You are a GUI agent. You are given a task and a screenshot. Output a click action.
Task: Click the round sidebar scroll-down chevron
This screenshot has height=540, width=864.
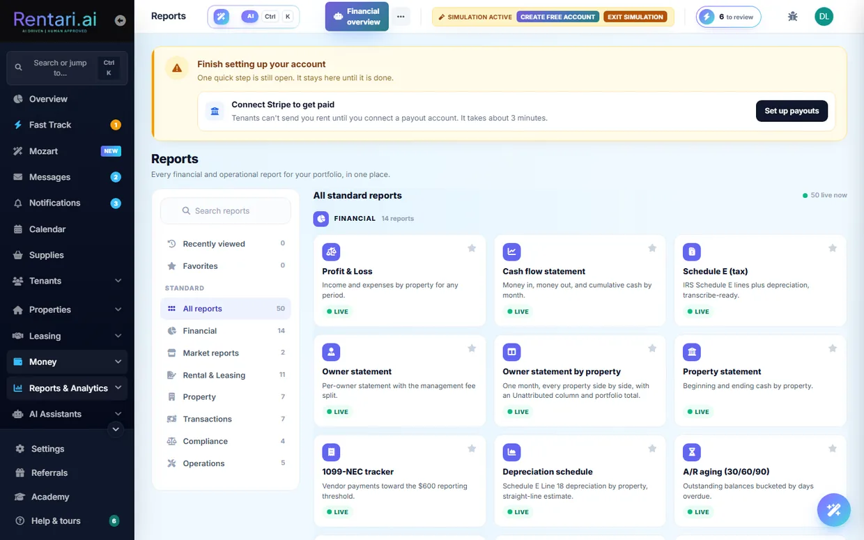click(116, 429)
